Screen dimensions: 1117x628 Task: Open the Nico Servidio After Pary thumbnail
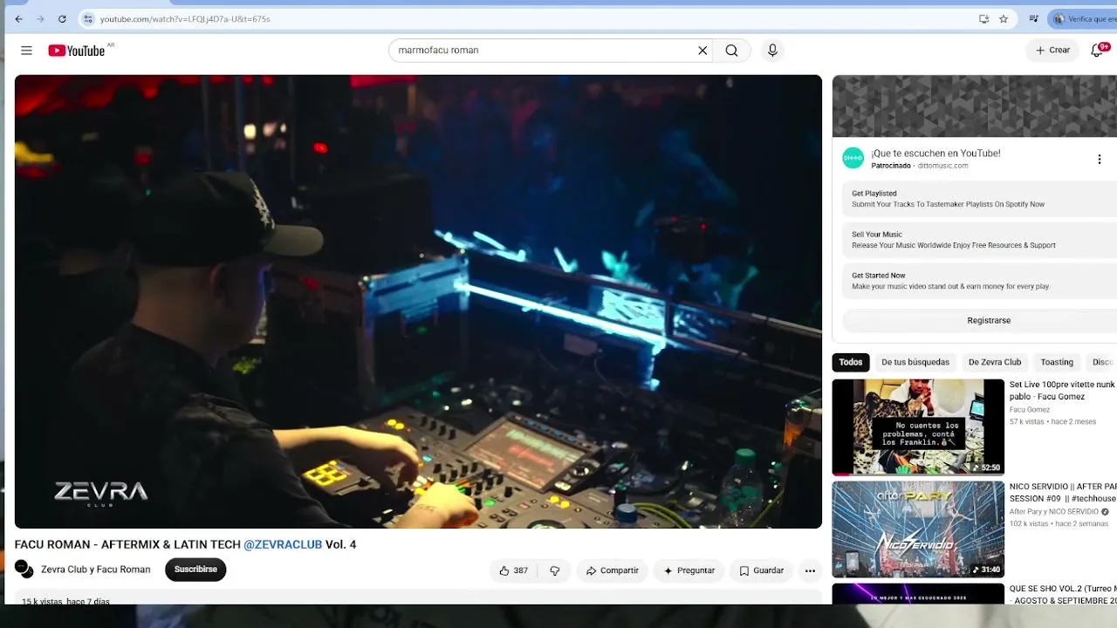(x=918, y=529)
